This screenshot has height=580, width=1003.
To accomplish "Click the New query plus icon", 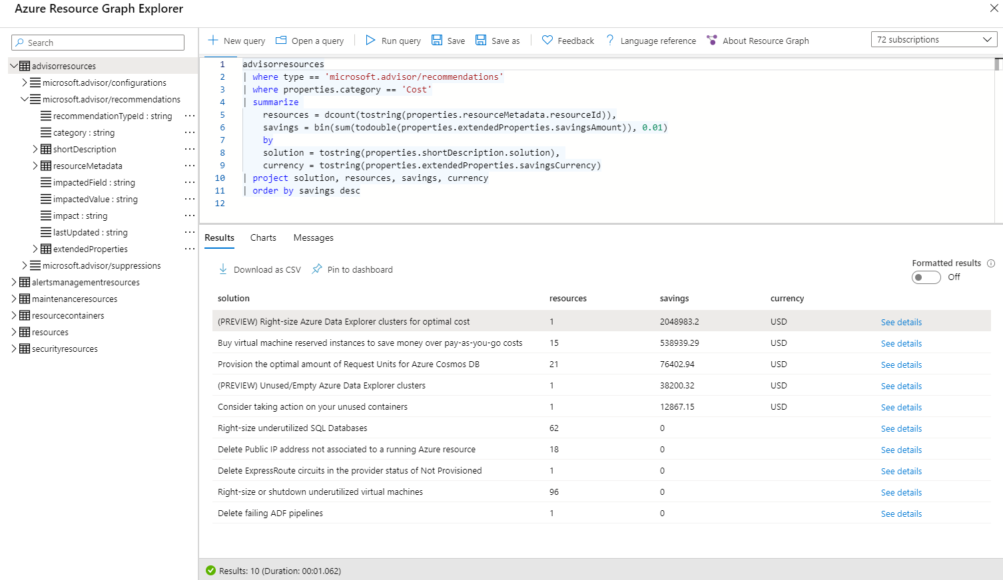I will (213, 40).
